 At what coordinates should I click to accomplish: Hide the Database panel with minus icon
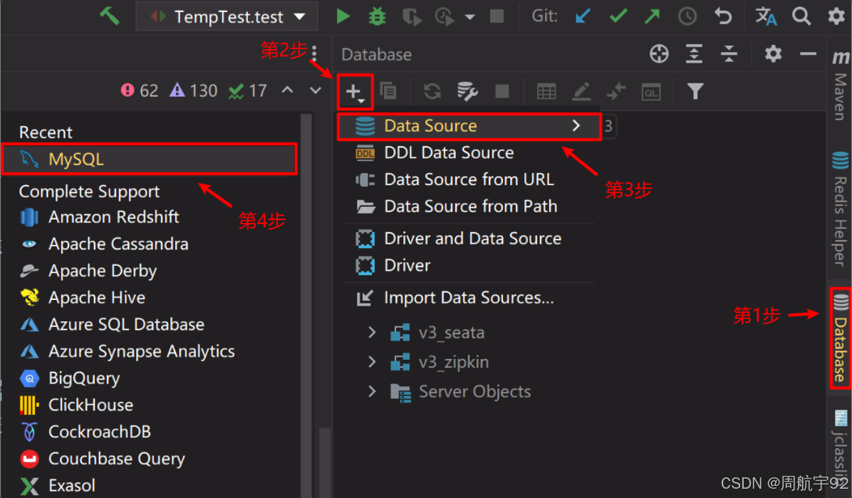pos(808,54)
